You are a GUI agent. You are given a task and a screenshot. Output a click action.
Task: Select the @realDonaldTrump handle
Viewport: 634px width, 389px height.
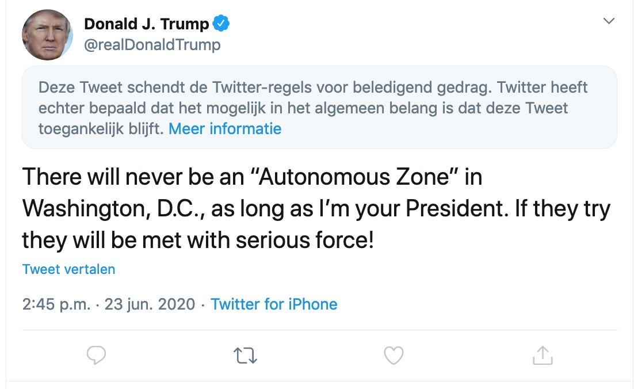coord(152,45)
